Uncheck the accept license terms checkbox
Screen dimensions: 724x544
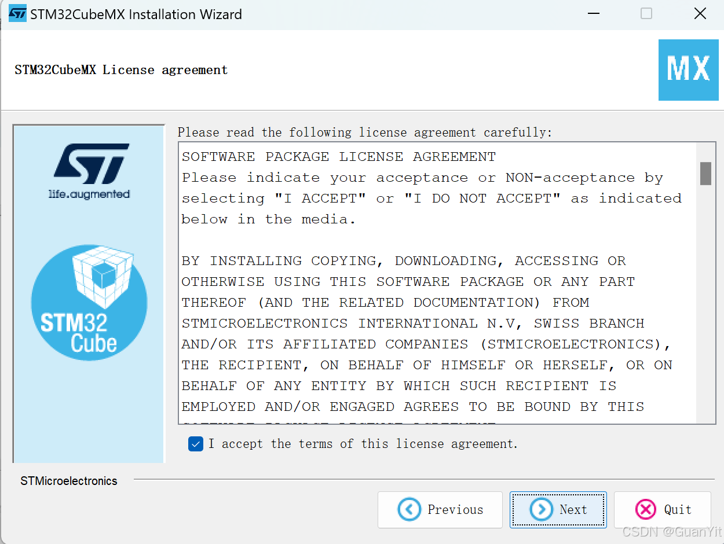pos(196,444)
